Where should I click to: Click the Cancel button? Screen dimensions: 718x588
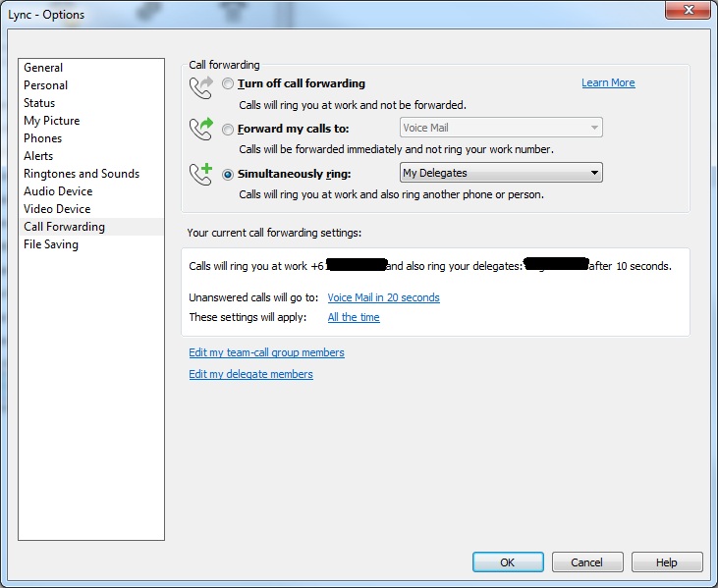pos(587,561)
